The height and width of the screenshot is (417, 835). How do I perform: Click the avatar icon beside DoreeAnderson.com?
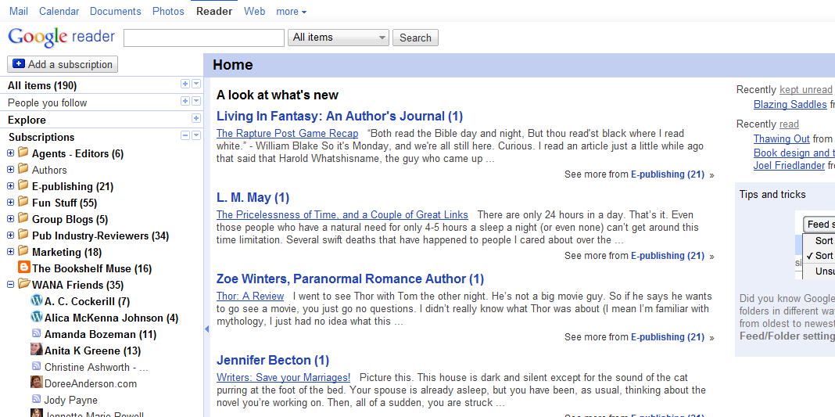click(36, 383)
